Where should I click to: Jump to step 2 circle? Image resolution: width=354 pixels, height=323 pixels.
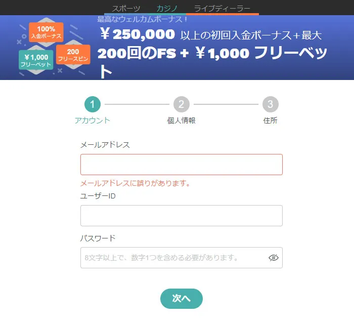tap(181, 105)
